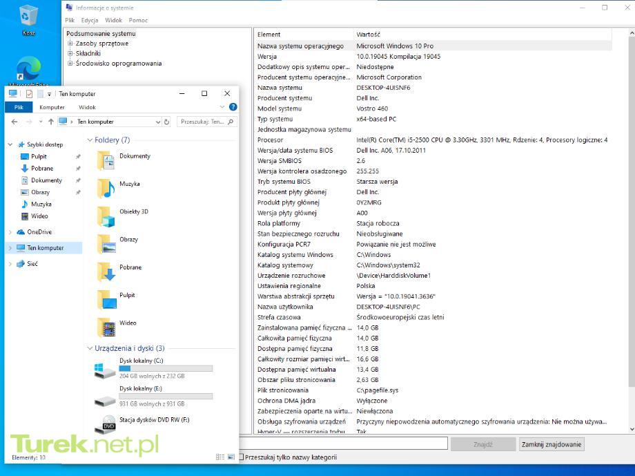Select Sieć in the navigation pane
635x476 pixels.
[x=32, y=264]
